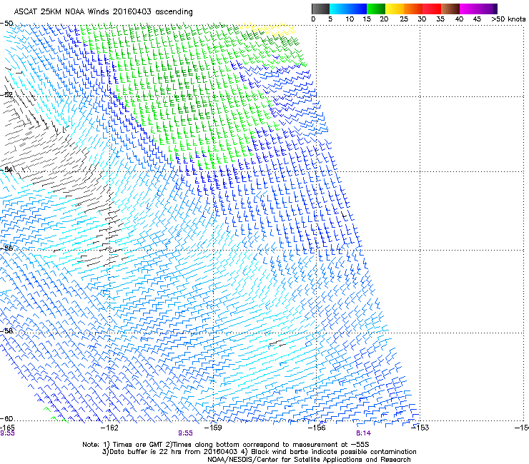Click the 'Data buffer is 22 hrs' note
Screen dimensions: 529x464
[259, 452]
